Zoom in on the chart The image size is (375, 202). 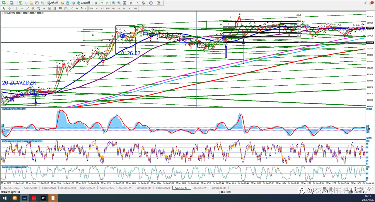[x=113, y=3]
